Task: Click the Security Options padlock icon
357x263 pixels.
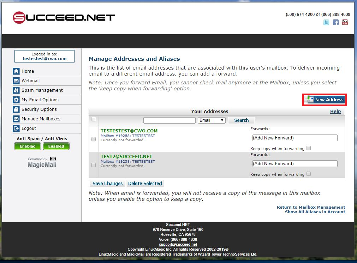Action: pyautogui.click(x=16, y=109)
